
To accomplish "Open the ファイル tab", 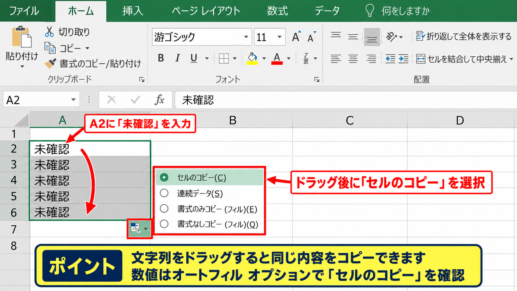I will 24,11.
